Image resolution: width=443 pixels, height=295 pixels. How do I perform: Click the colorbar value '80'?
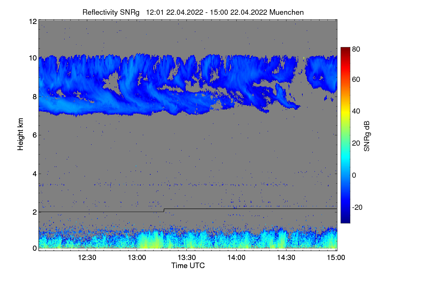coord(356,49)
